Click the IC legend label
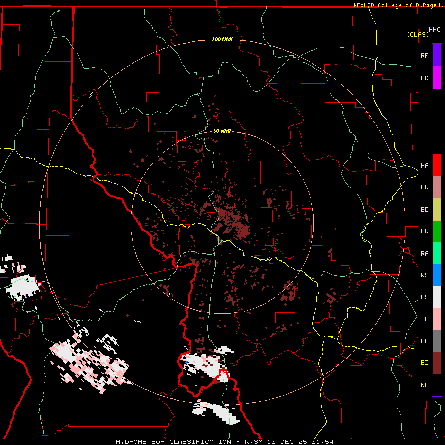 tap(425, 319)
